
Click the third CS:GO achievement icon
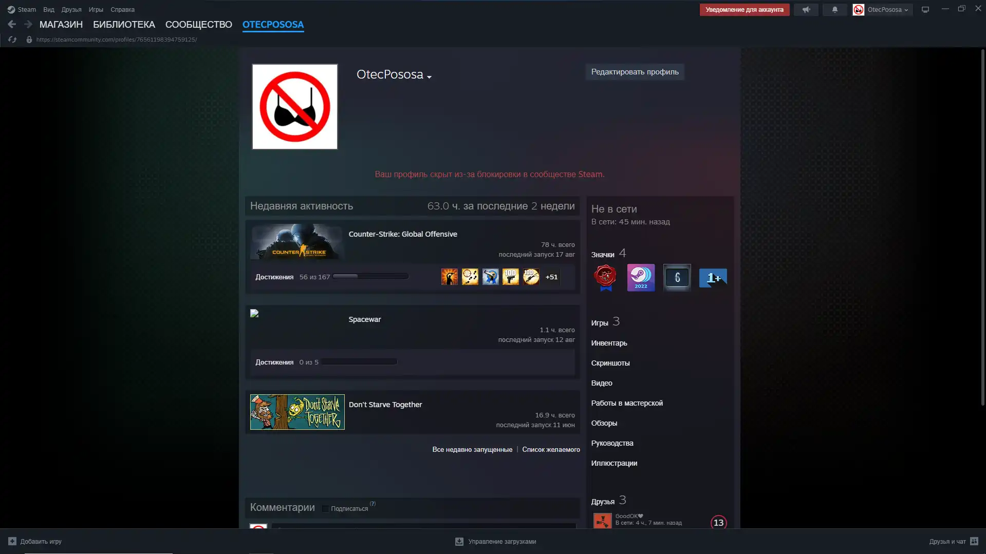point(490,277)
